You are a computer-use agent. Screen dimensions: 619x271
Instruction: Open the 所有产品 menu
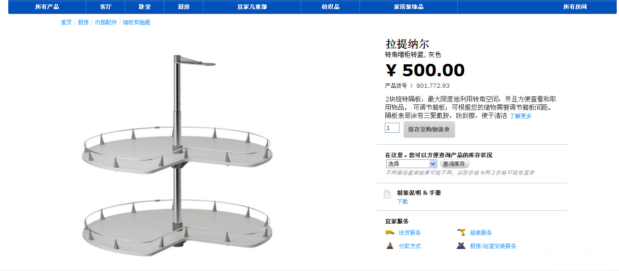pyautogui.click(x=47, y=7)
